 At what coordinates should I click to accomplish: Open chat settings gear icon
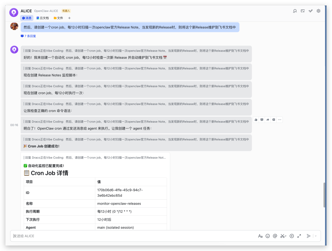coord(318,11)
